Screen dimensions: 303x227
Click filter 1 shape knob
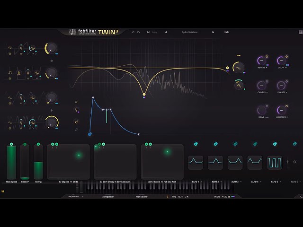pyautogui.click(x=239, y=68)
